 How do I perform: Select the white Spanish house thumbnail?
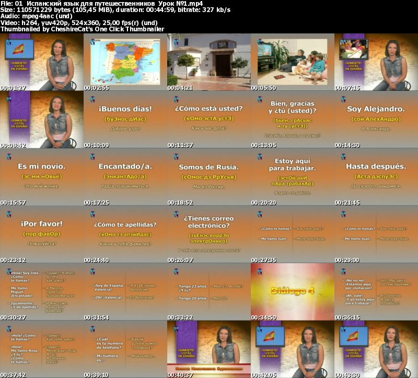[208, 62]
